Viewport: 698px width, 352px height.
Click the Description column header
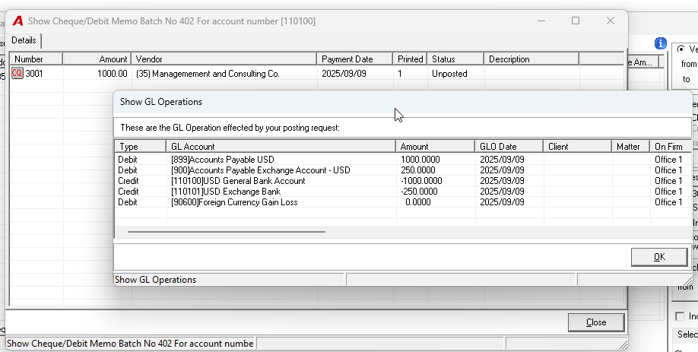(x=531, y=59)
